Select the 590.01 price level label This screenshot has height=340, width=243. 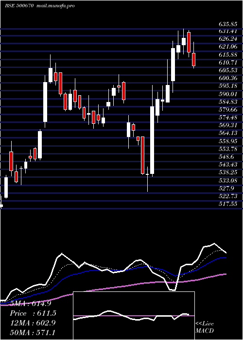tap(227, 94)
